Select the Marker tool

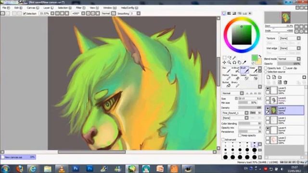(227, 77)
